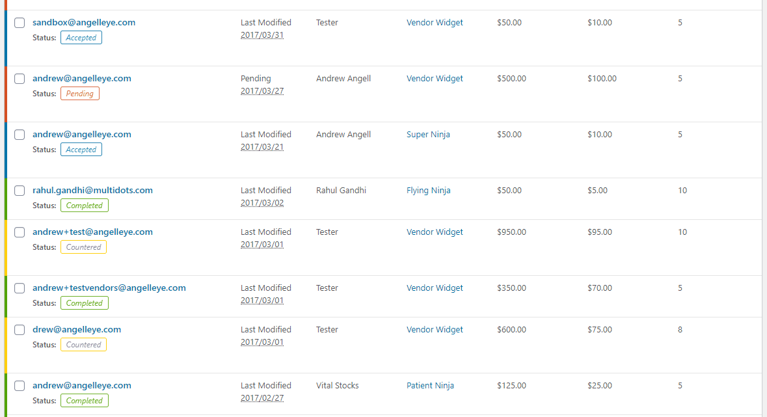Screen dimensions: 767x417
Task: Open the Patient Ninja product link
Action: [x=430, y=386]
